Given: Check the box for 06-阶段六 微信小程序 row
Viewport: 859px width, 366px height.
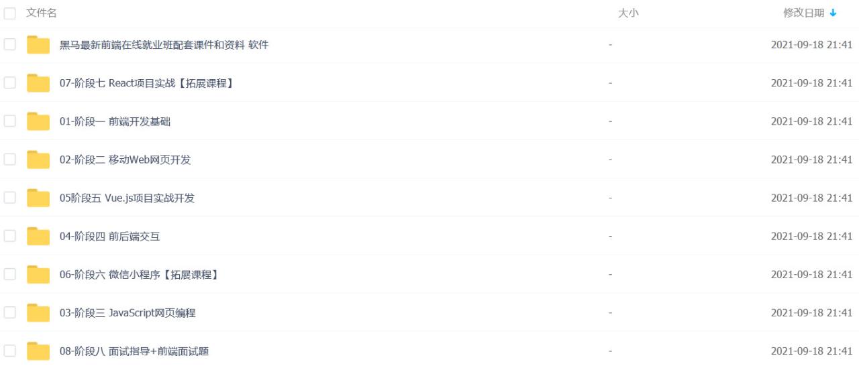Looking at the screenshot, I should coord(9,274).
